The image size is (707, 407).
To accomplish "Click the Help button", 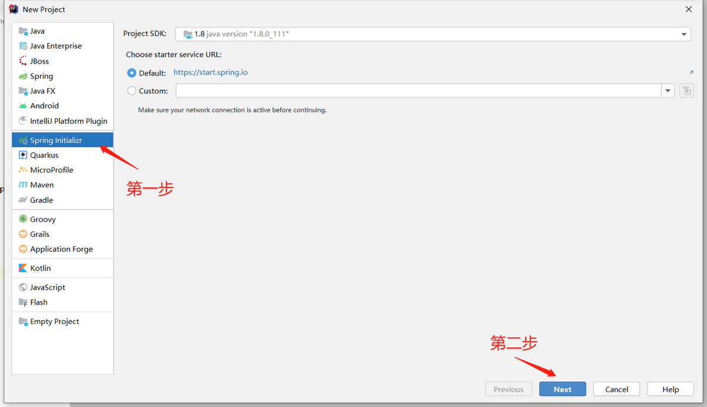I will (x=670, y=389).
